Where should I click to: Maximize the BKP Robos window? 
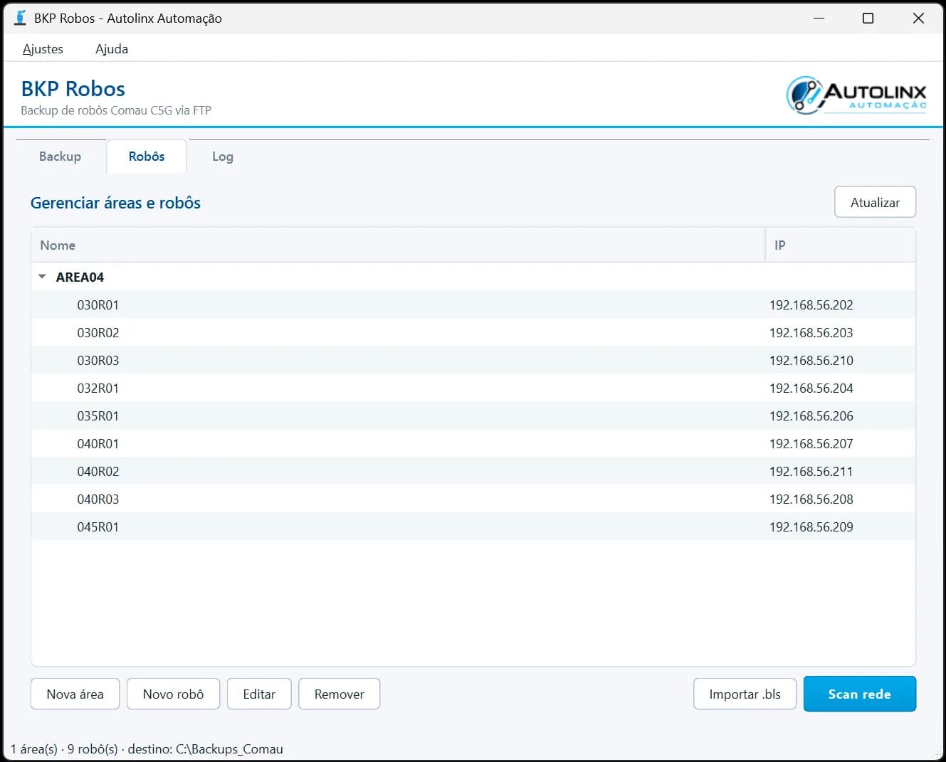868,18
